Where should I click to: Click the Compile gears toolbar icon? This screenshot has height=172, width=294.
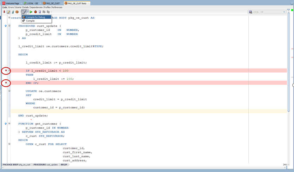pyautogui.click(x=24, y=12)
